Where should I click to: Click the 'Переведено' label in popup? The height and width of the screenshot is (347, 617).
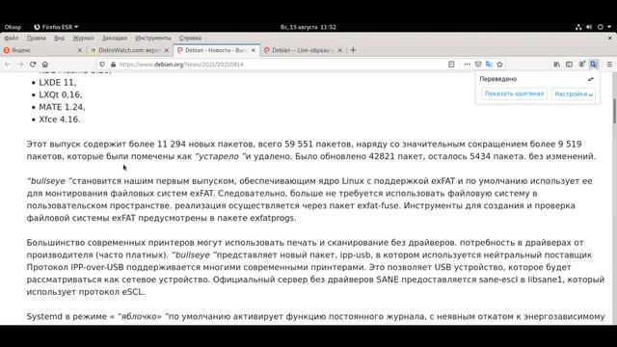point(497,79)
